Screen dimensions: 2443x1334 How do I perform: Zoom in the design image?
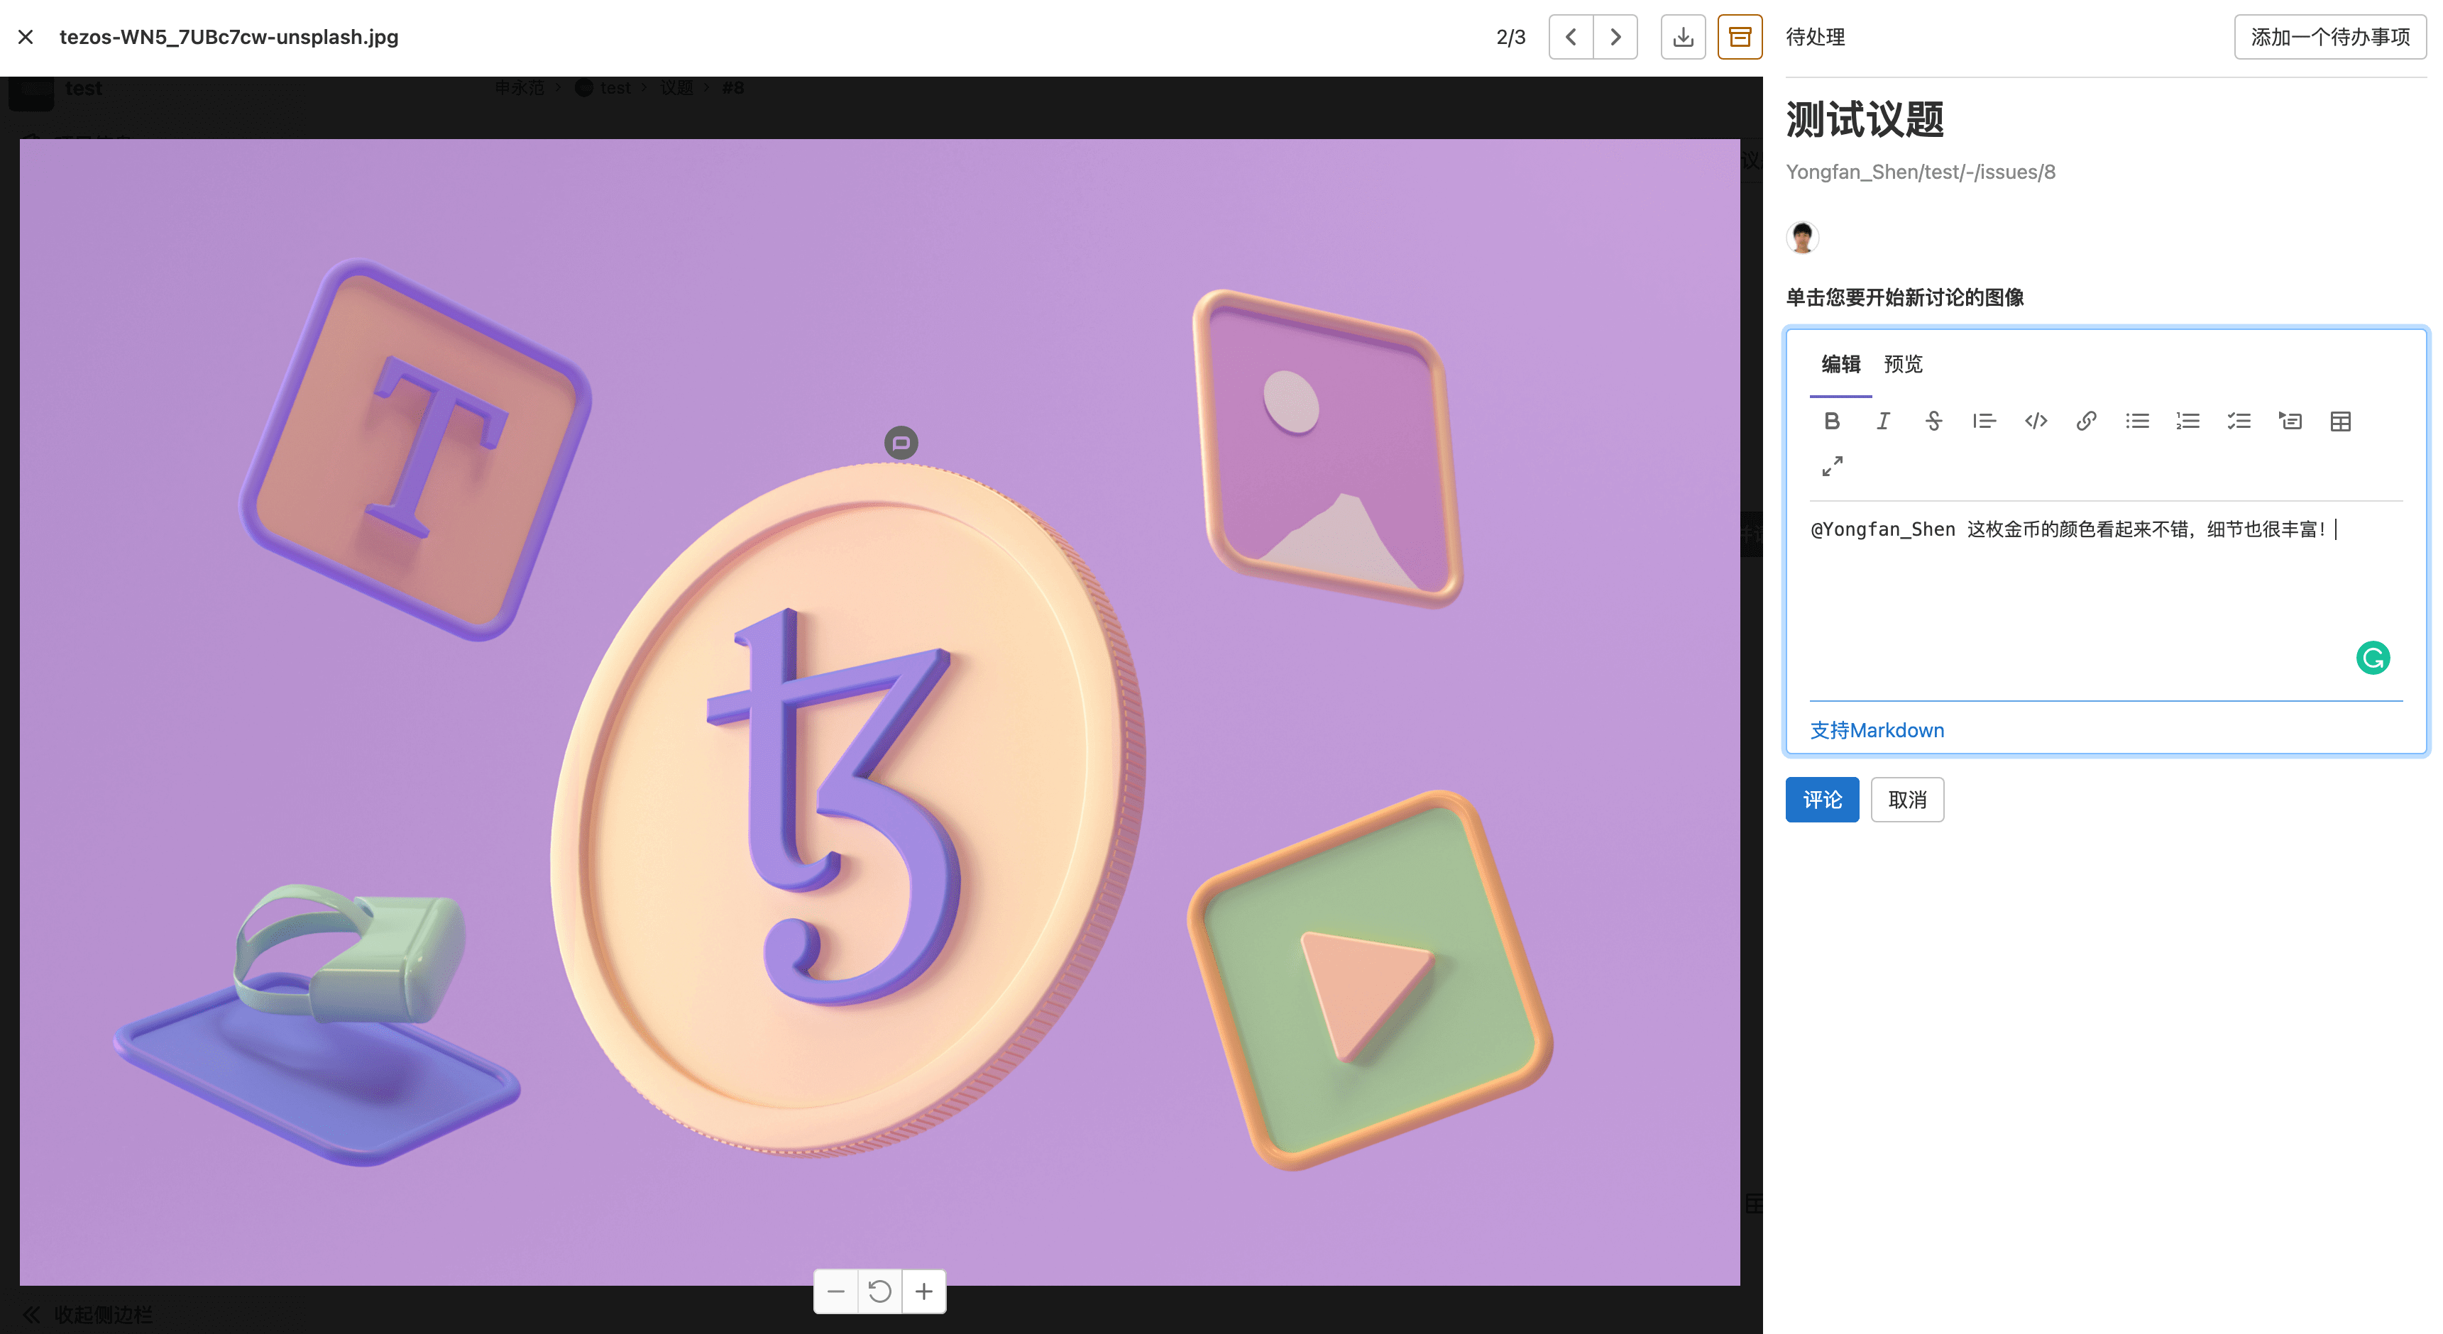coord(923,1291)
